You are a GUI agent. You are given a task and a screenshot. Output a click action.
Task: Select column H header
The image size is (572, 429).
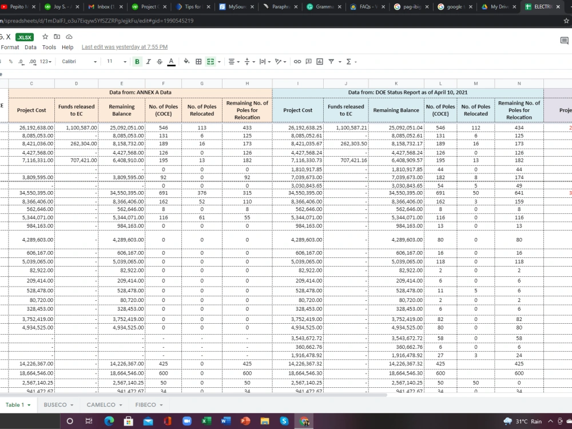[x=247, y=84]
